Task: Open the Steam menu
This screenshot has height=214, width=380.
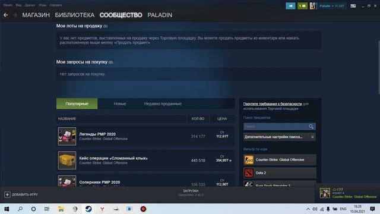Action: pos(8,5)
